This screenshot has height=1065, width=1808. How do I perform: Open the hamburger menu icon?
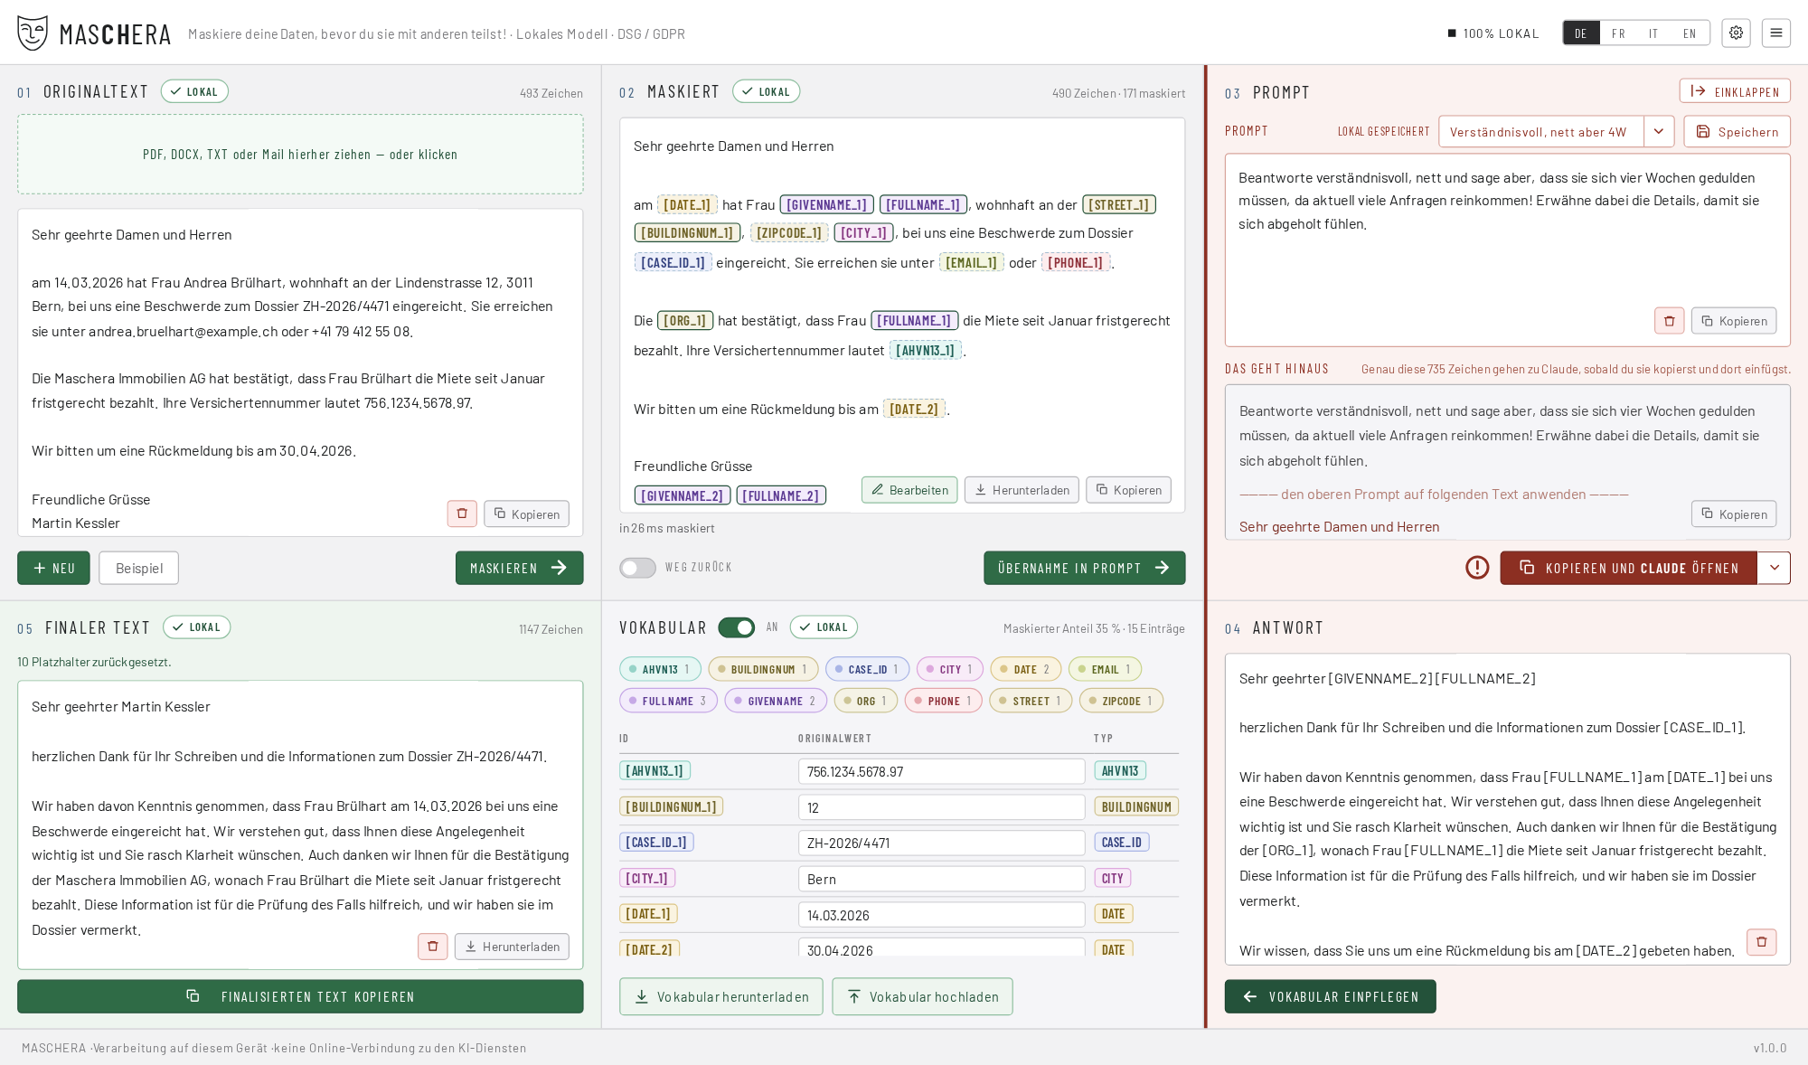pos(1775,33)
